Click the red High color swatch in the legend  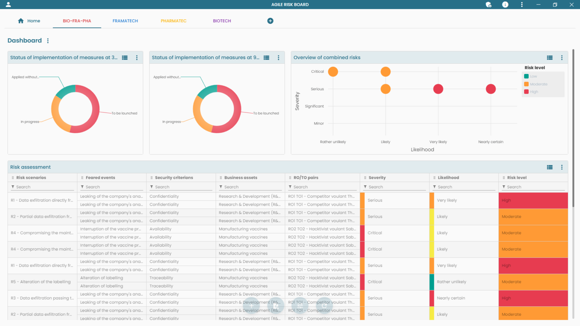click(526, 92)
